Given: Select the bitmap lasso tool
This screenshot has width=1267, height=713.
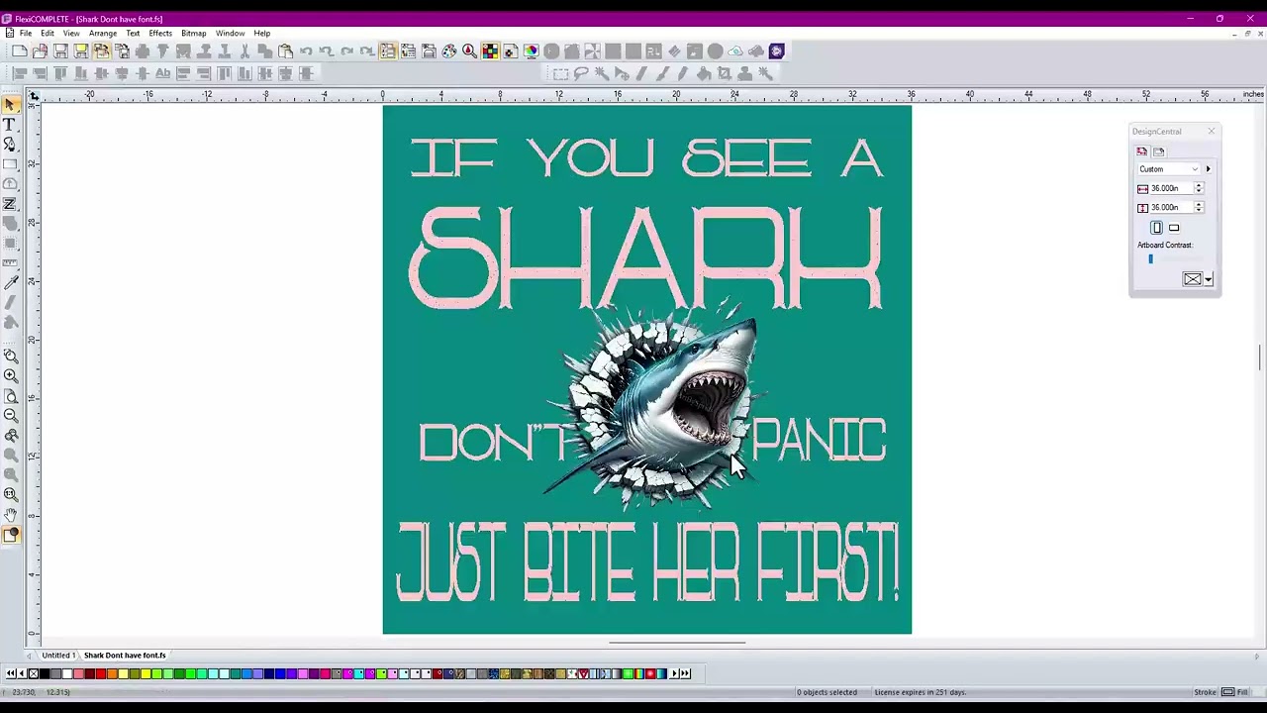Looking at the screenshot, I should tap(581, 73).
